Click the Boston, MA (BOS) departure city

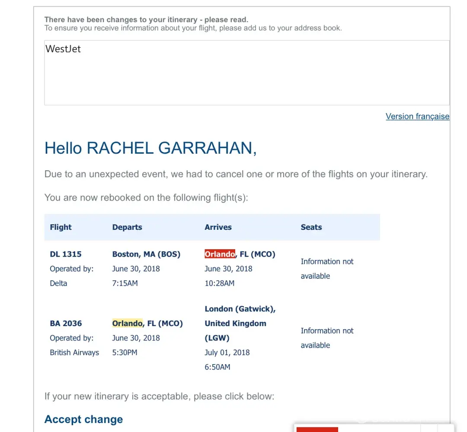tap(146, 254)
